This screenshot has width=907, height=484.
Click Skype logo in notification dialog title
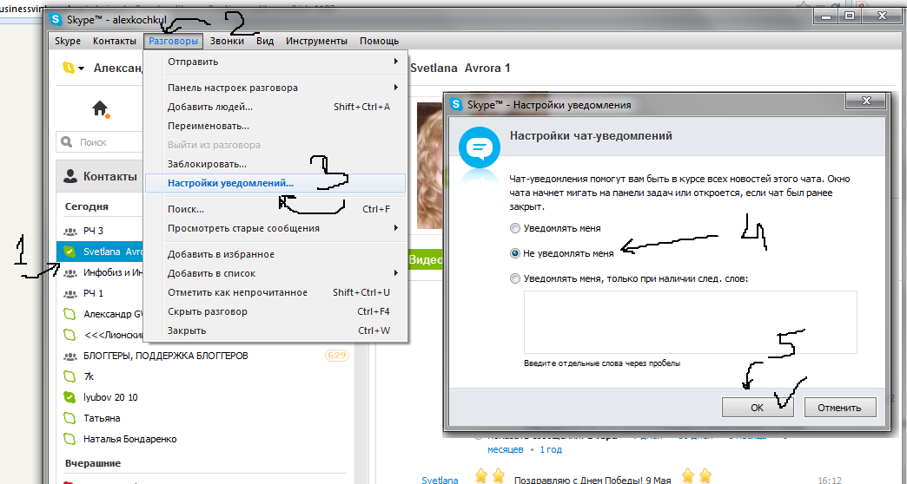456,105
